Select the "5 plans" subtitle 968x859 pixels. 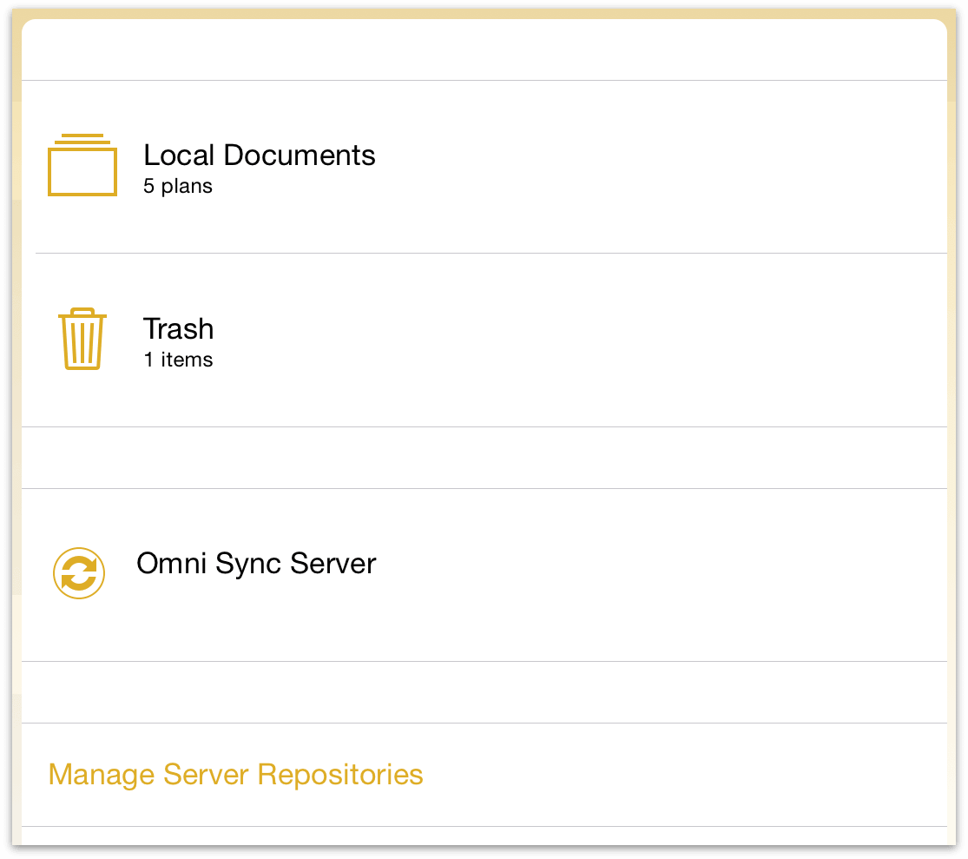coord(178,186)
